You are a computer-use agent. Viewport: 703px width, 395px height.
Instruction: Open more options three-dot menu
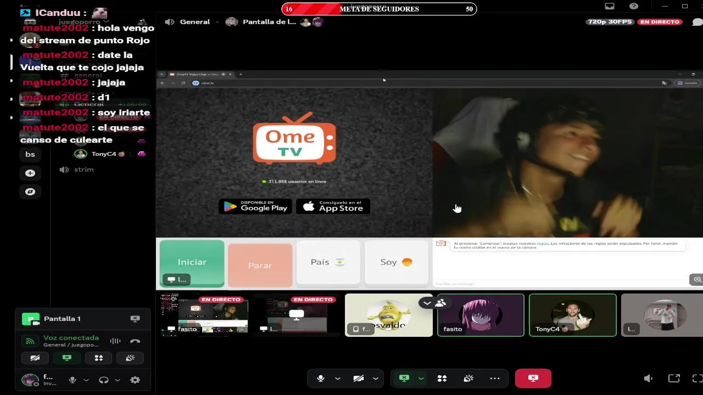click(495, 379)
